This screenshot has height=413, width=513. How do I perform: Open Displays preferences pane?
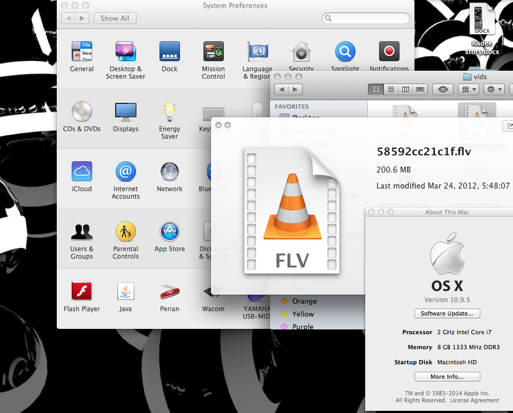click(126, 116)
